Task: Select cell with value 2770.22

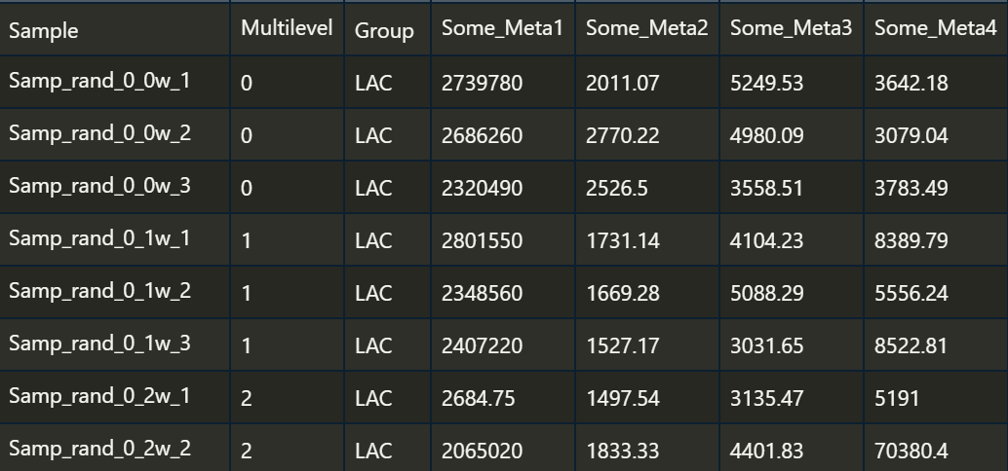Action: tap(647, 134)
